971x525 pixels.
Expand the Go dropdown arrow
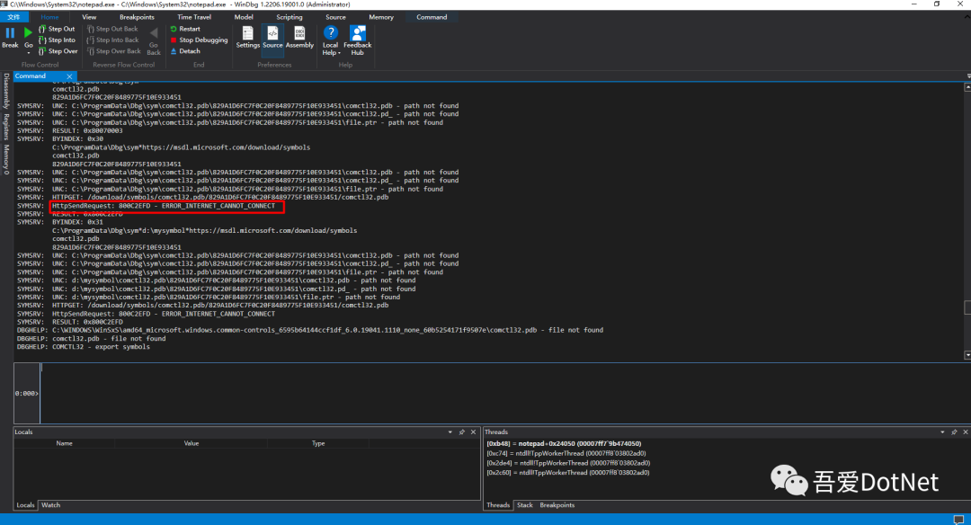tap(29, 53)
